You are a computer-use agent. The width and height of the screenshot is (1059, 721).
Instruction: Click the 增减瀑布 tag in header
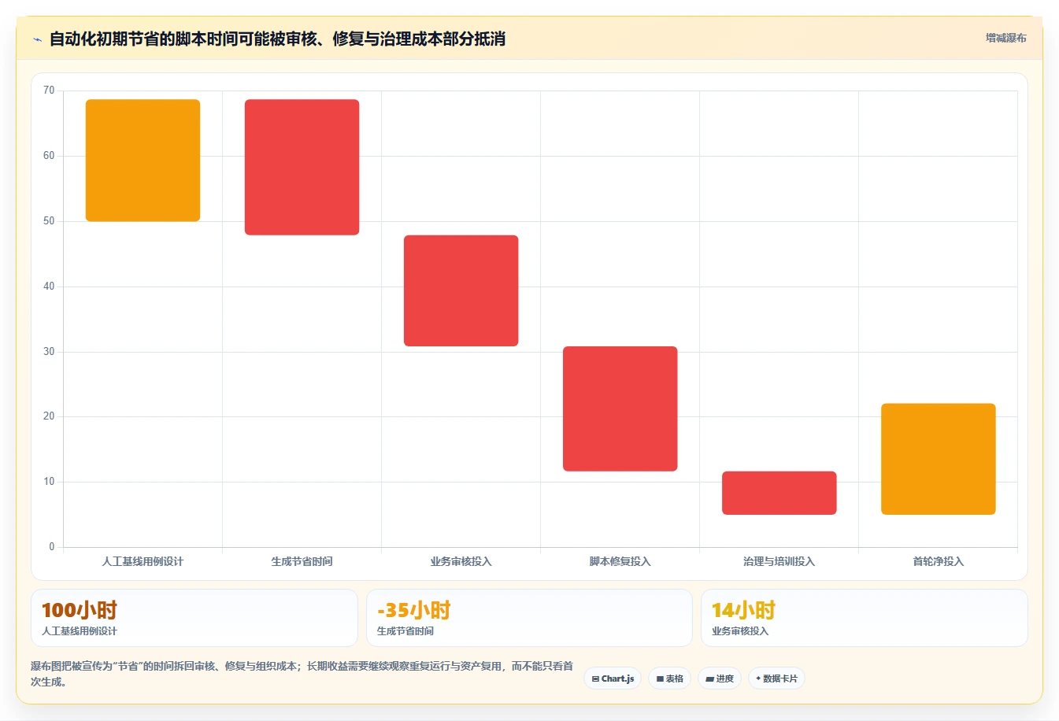(x=1006, y=38)
